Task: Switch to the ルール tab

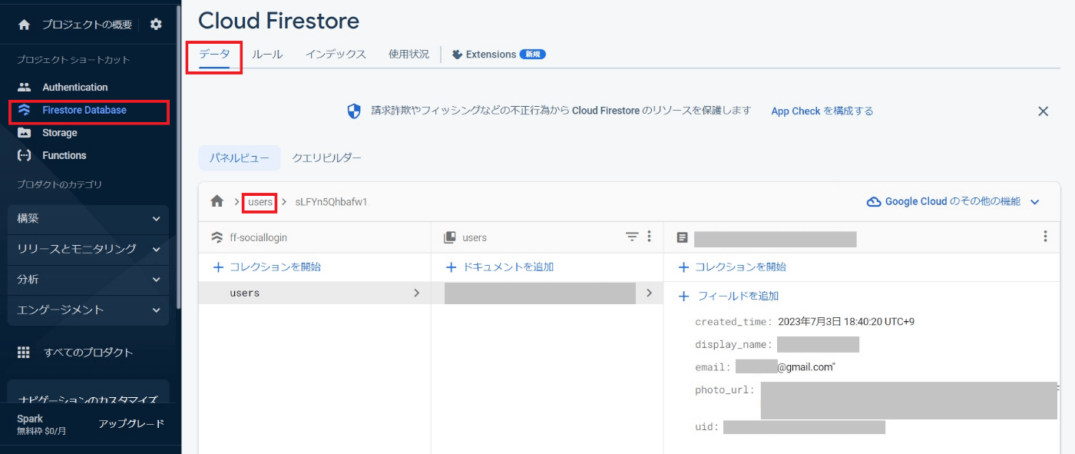Action: tap(267, 55)
